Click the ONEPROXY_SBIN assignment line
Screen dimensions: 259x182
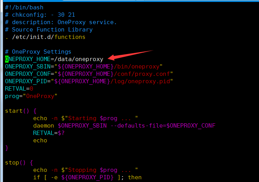click(x=84, y=66)
